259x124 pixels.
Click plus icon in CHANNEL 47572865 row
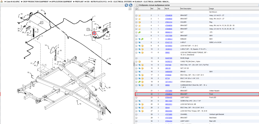(136, 114)
